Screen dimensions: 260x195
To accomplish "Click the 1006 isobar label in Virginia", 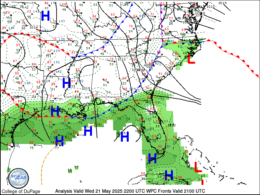I will pos(168,33).
